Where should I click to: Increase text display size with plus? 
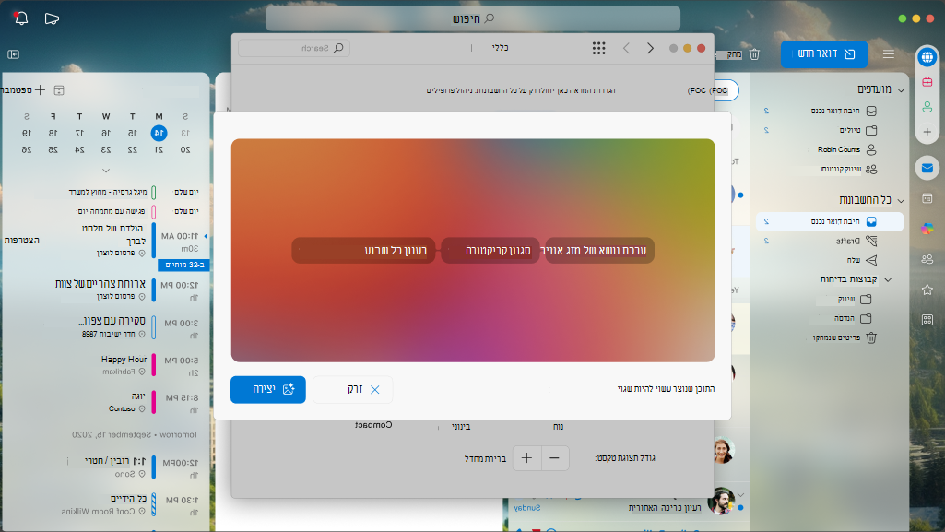point(526,458)
